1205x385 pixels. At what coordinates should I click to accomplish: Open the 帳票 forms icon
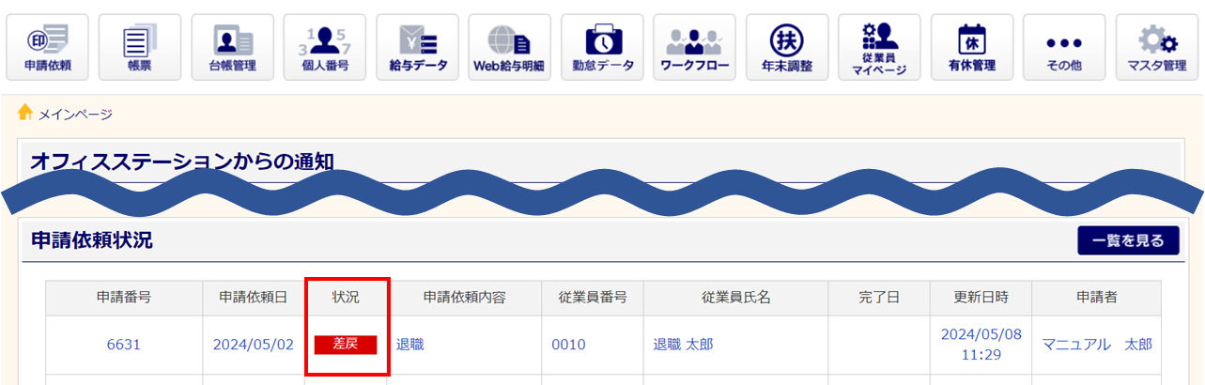click(140, 48)
